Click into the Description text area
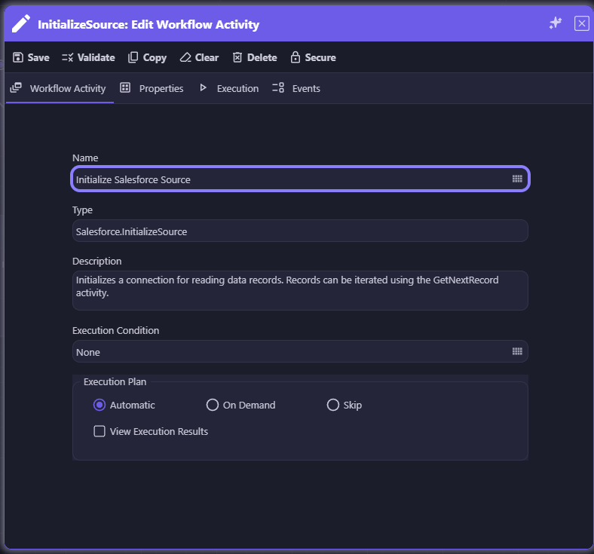This screenshot has width=594, height=554. (x=300, y=291)
